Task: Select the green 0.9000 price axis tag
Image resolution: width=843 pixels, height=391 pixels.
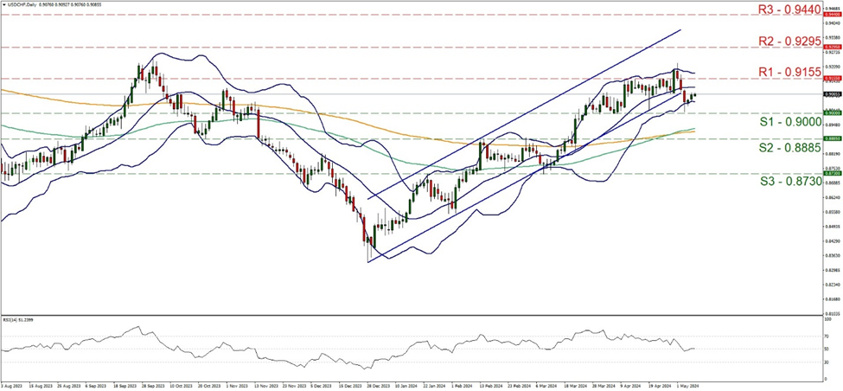Action: [x=832, y=113]
